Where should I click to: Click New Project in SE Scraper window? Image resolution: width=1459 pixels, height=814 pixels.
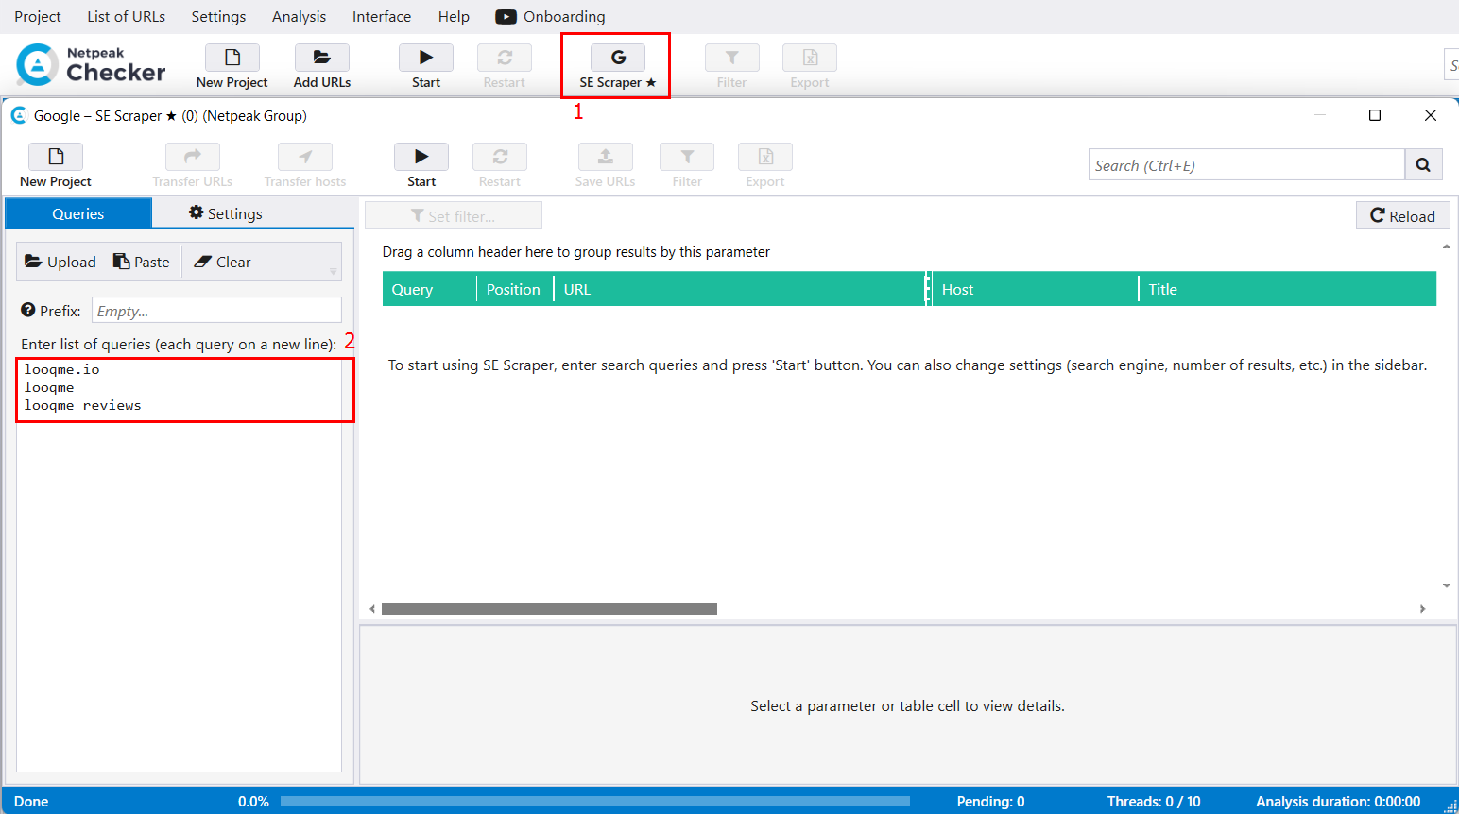click(x=56, y=166)
